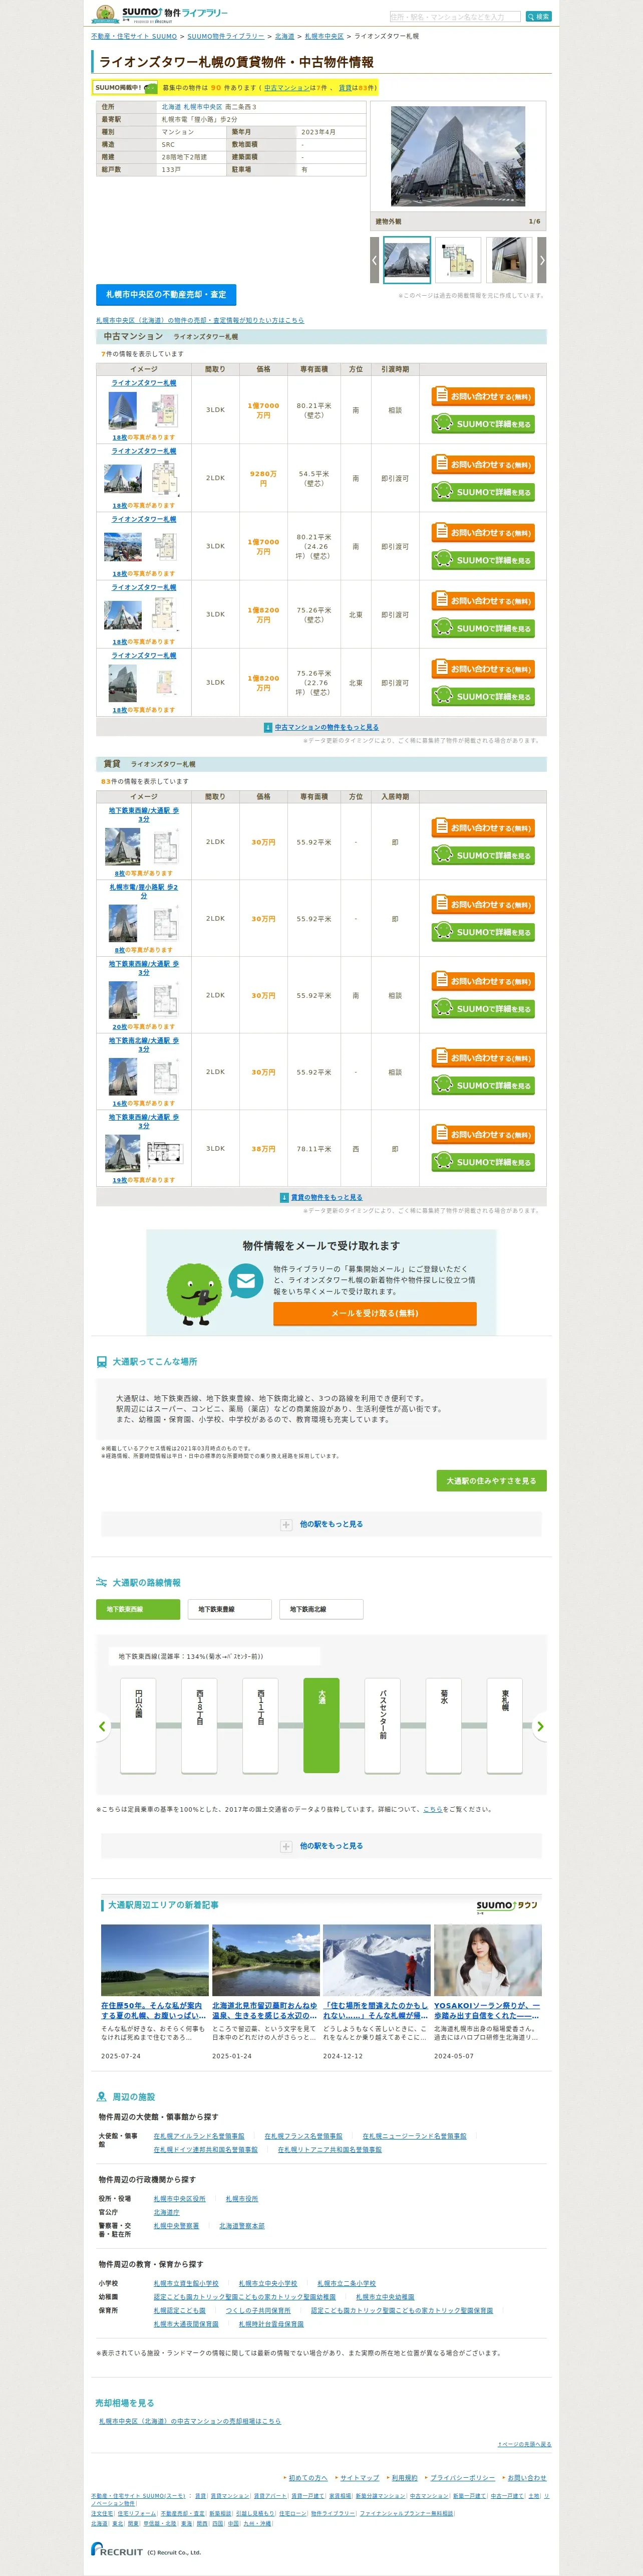Open the SUUMOタウン logo in the articles section
Screen dimensions: 643x2576
click(508, 1906)
